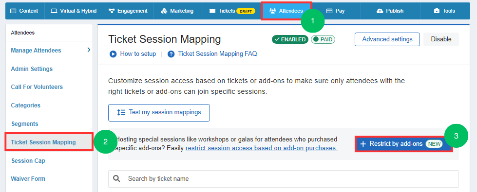Click the Content tab's document icon
The height and width of the screenshot is (192, 477).
pyautogui.click(x=13, y=11)
